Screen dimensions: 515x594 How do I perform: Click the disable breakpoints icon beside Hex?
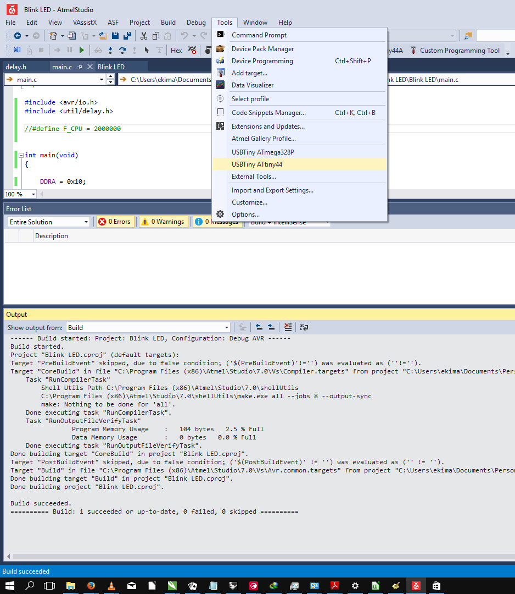[192, 50]
